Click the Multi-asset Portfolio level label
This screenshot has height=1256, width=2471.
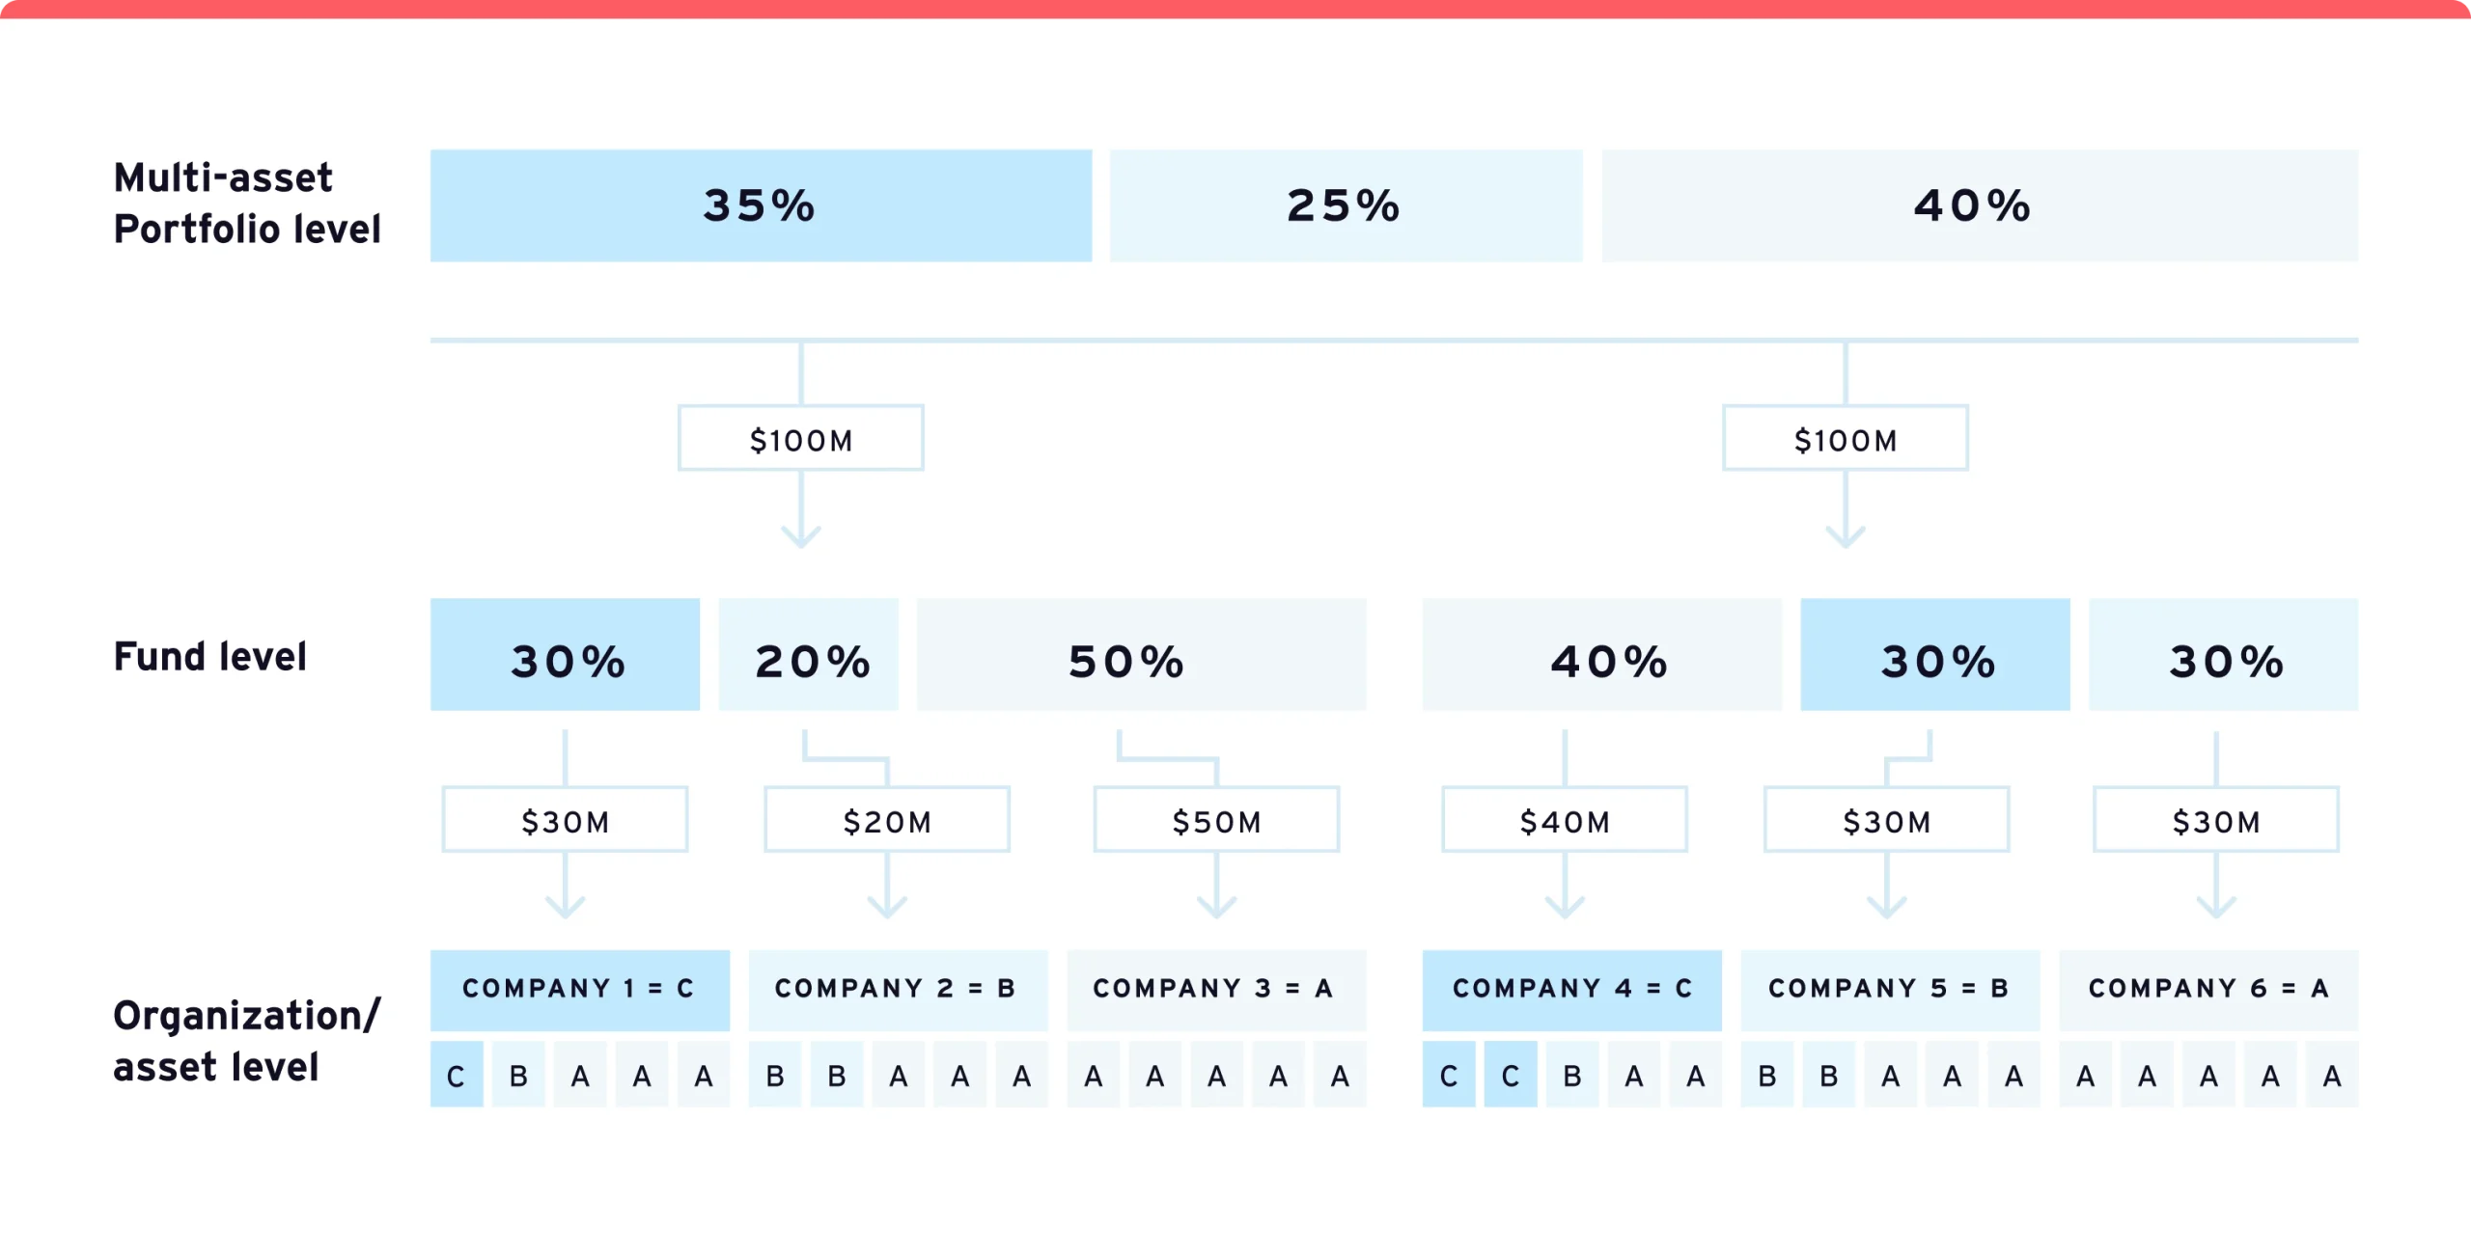pyautogui.click(x=247, y=204)
